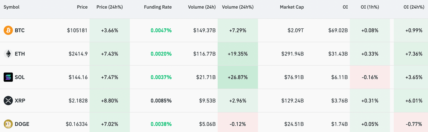Sort by Volume (24h) column header
428x132 pixels.
coord(201,7)
